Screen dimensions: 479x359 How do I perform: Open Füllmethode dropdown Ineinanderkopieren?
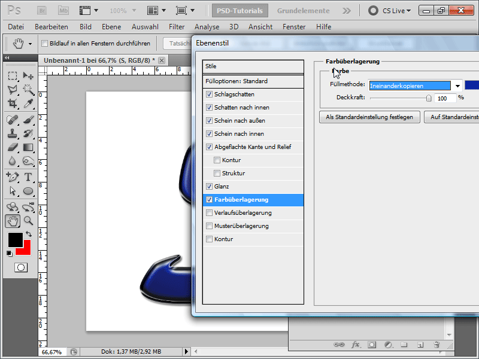pyautogui.click(x=457, y=86)
